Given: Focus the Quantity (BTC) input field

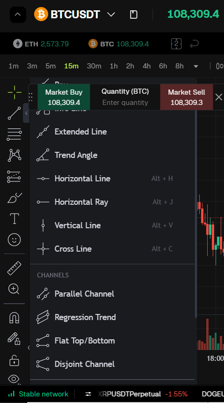Looking at the screenshot, I should (125, 103).
